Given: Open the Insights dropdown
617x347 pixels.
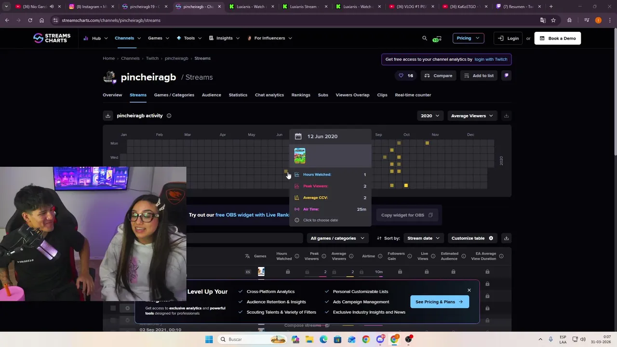Looking at the screenshot, I should point(224,38).
